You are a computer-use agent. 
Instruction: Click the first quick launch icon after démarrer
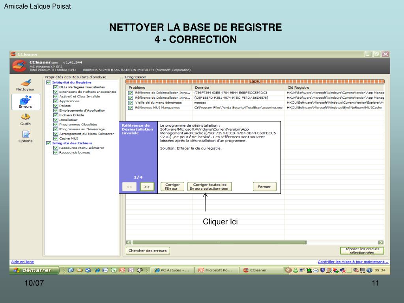tap(71, 270)
